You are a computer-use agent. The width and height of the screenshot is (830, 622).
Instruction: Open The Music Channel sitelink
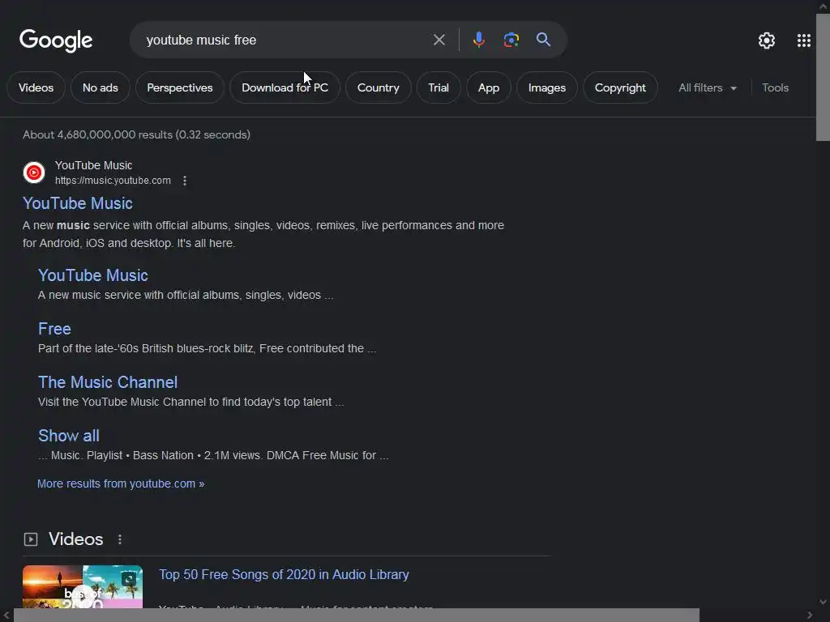[108, 382]
